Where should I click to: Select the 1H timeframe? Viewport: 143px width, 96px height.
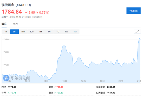click(x=40, y=32)
